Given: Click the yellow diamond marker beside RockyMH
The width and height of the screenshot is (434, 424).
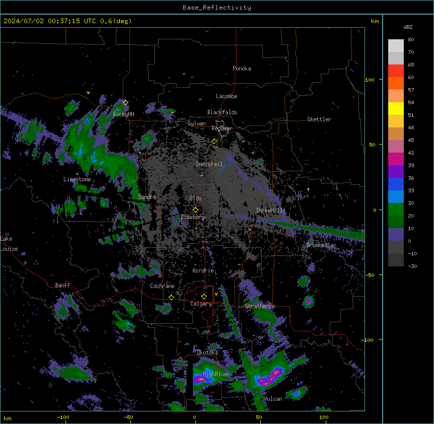Looking at the screenshot, I should tap(125, 103).
